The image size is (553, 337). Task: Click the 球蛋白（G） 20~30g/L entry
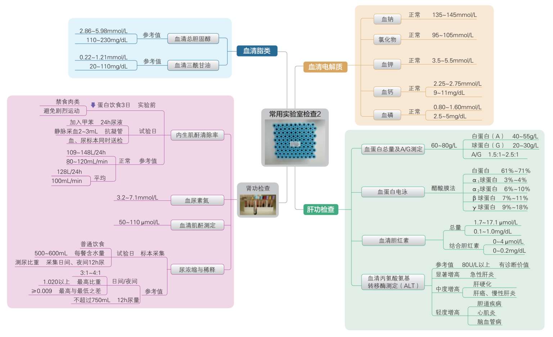505,145
